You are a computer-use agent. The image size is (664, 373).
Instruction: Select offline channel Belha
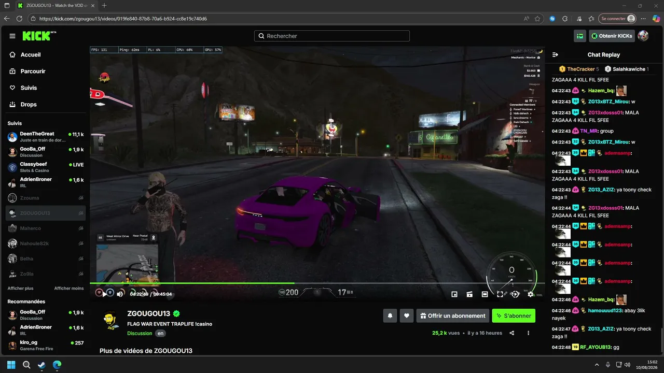pos(46,259)
